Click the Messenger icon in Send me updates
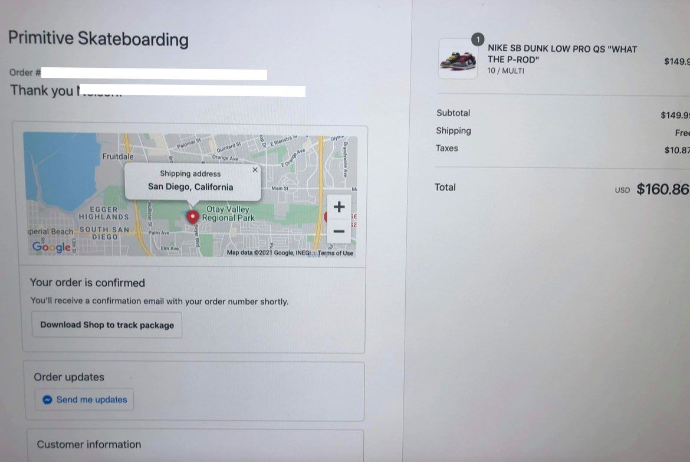The width and height of the screenshot is (690, 462). coord(47,399)
